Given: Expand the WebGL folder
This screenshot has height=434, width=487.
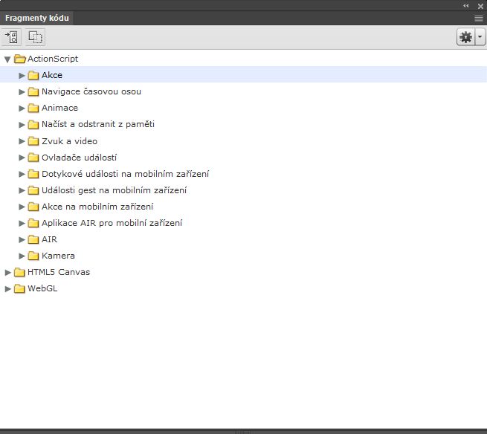Looking at the screenshot, I should tap(8, 288).
